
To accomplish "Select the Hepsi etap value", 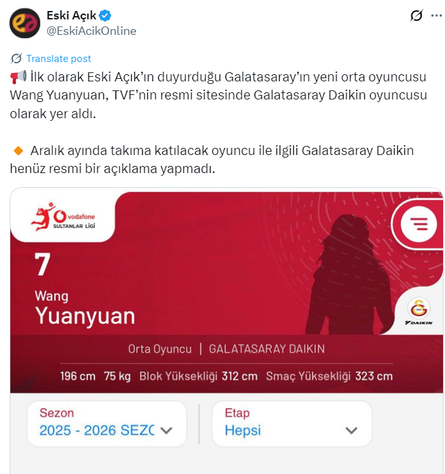I will pyautogui.click(x=243, y=430).
